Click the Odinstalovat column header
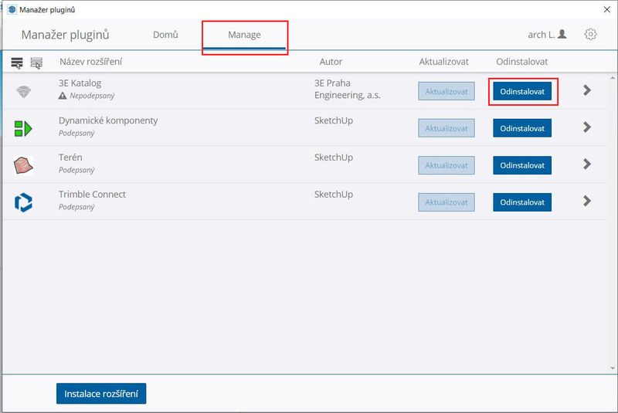618x413 pixels. pos(522,62)
